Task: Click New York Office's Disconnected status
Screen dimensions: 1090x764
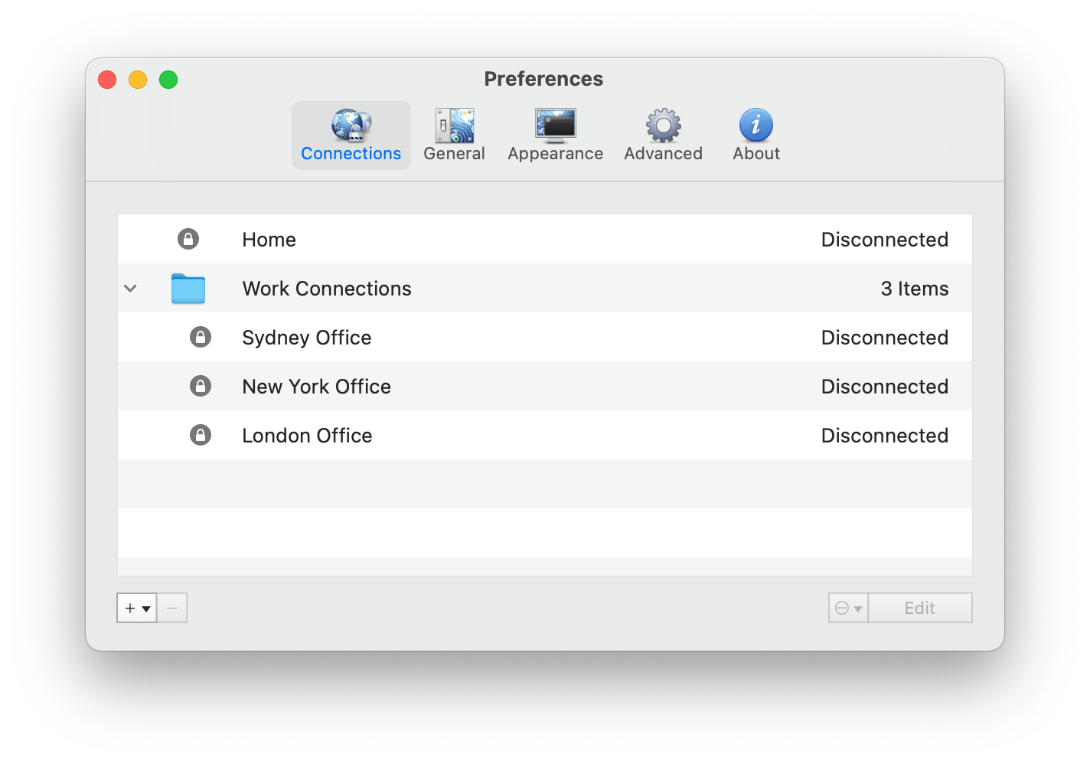Action: point(885,387)
